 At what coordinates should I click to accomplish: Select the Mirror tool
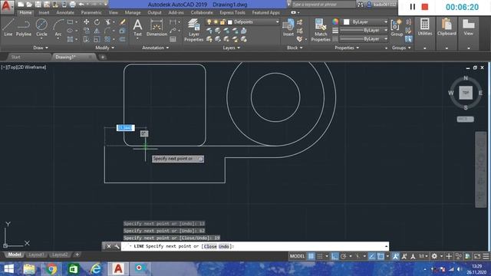tap(97, 31)
